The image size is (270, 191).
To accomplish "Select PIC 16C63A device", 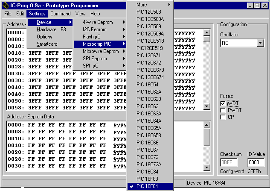I will (150, 114).
